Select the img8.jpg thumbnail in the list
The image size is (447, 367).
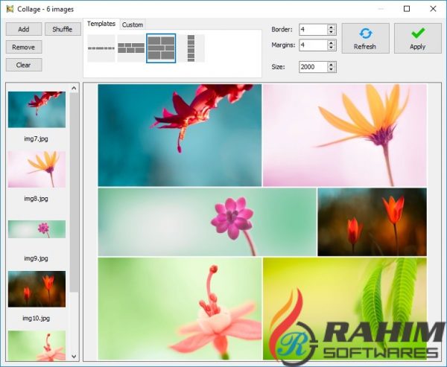(37, 169)
